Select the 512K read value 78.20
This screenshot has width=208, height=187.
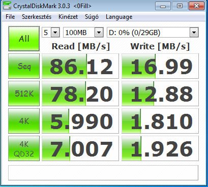point(80,93)
